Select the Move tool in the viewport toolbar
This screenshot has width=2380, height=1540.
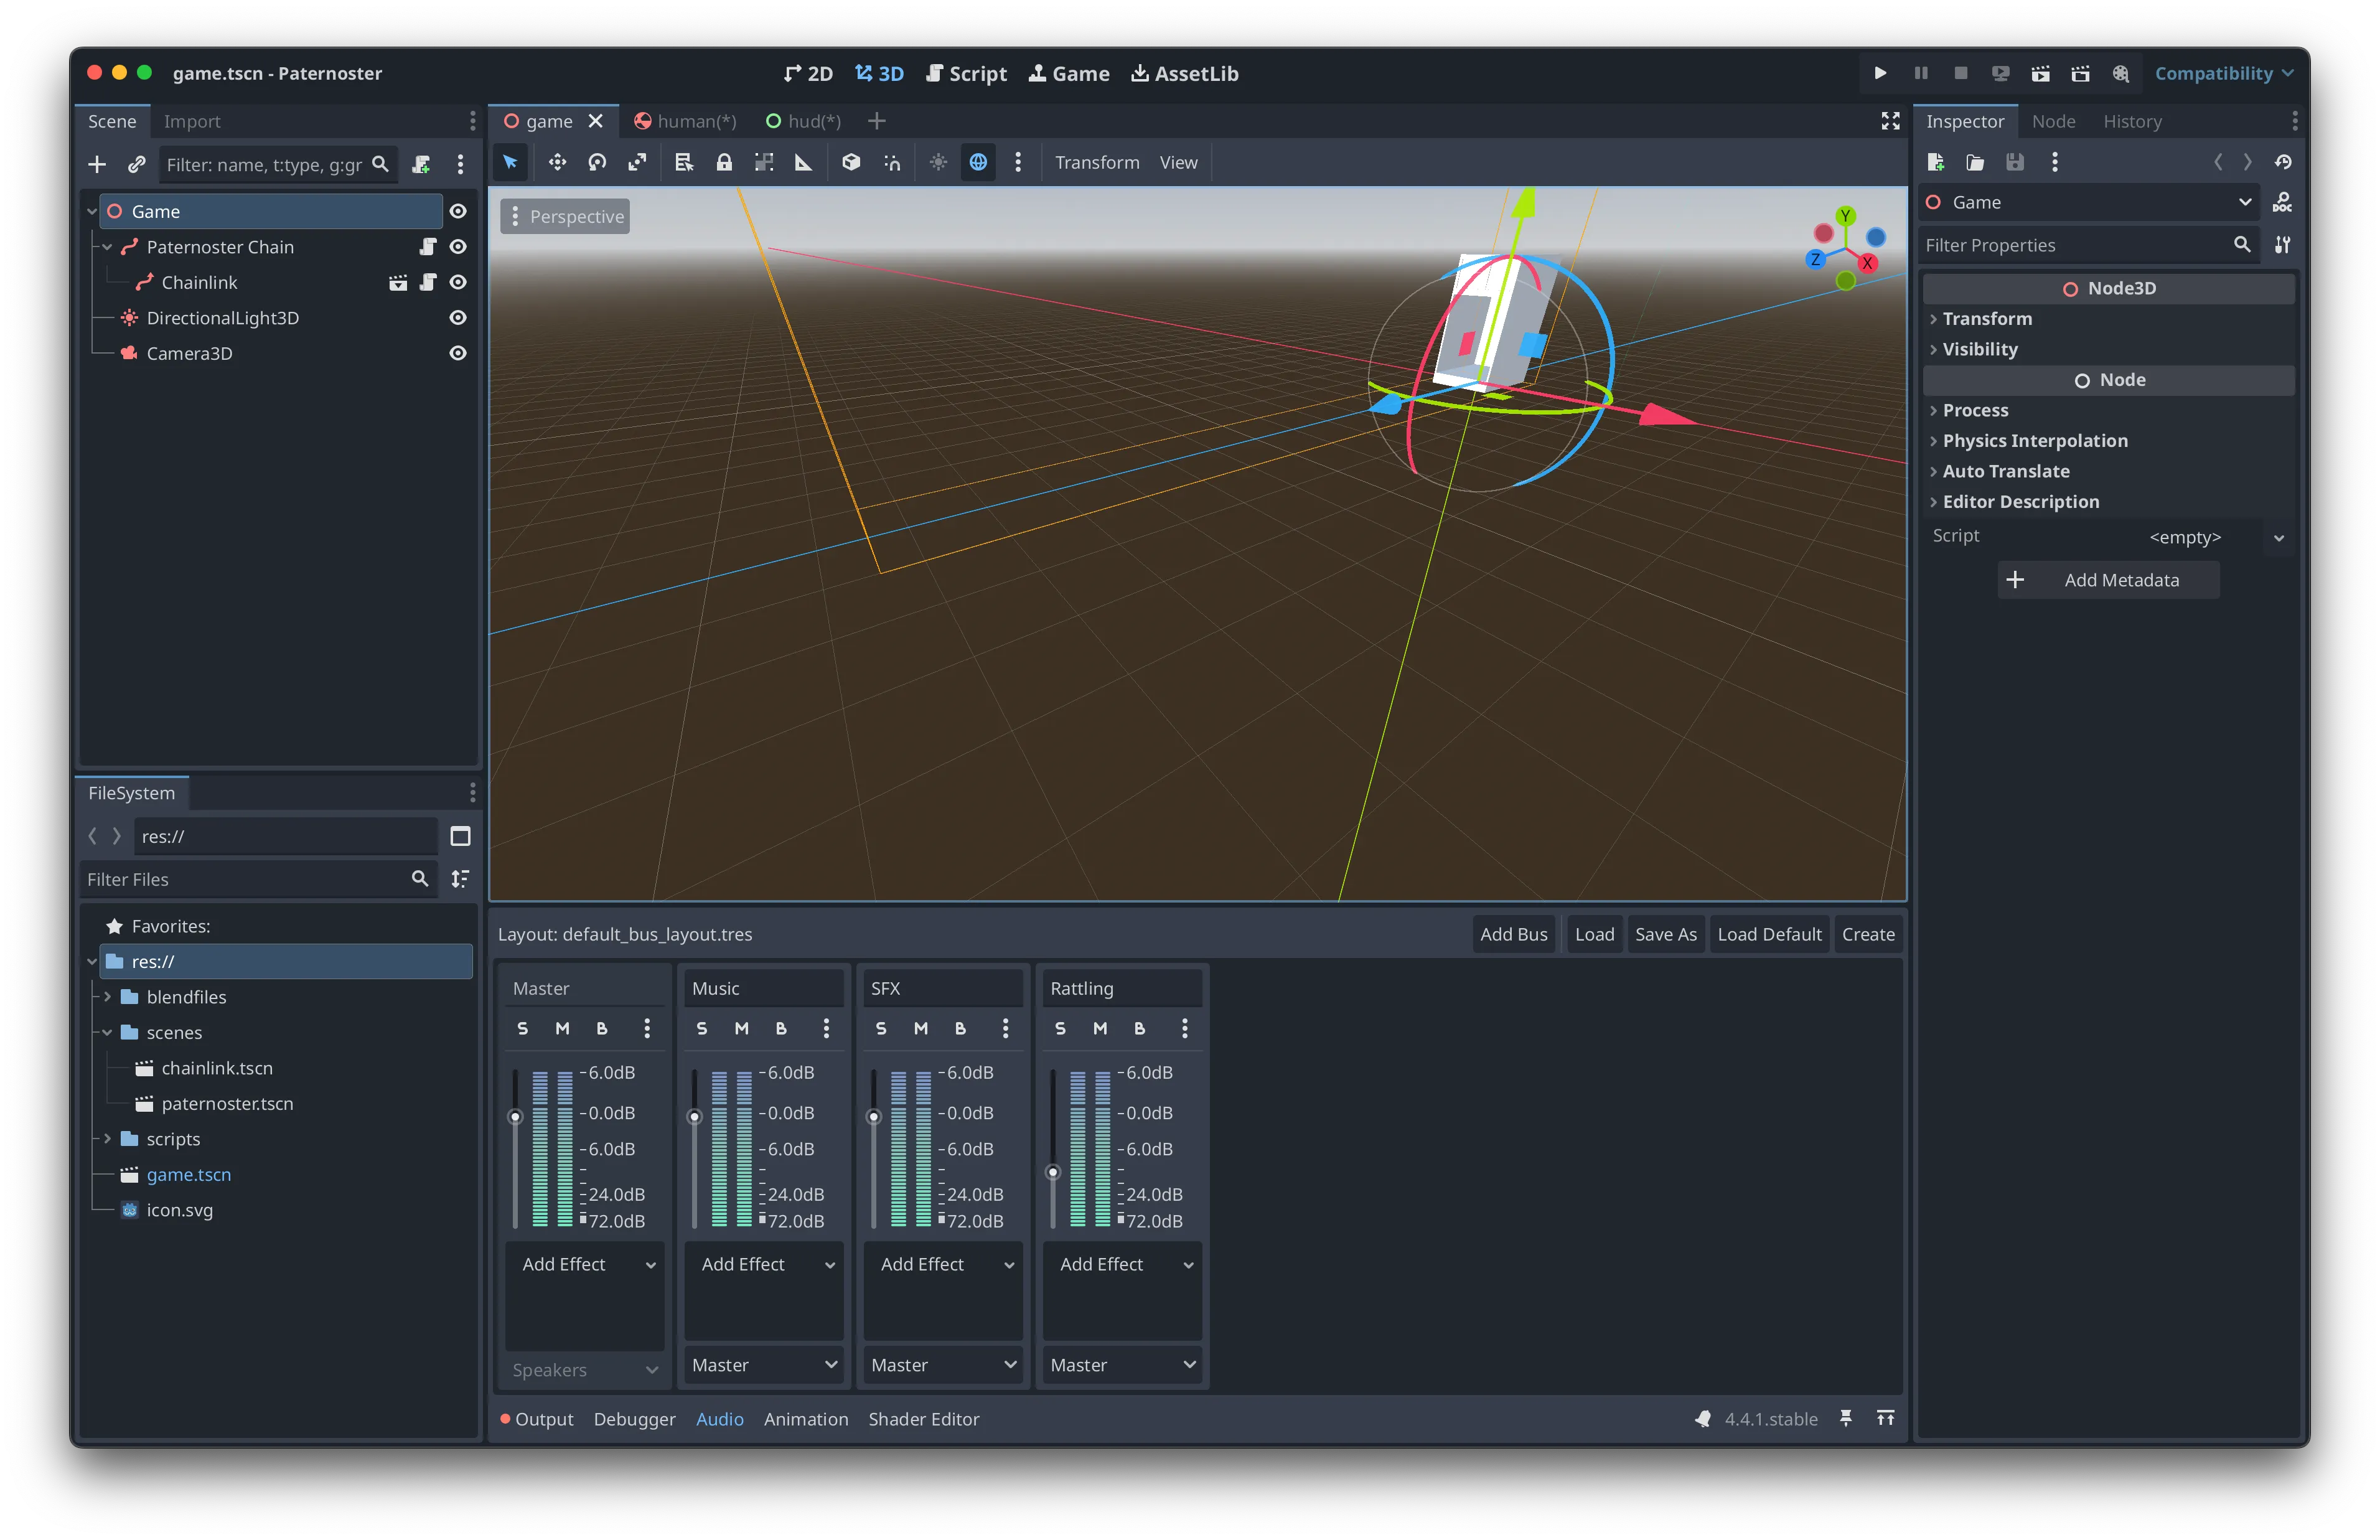tap(557, 162)
